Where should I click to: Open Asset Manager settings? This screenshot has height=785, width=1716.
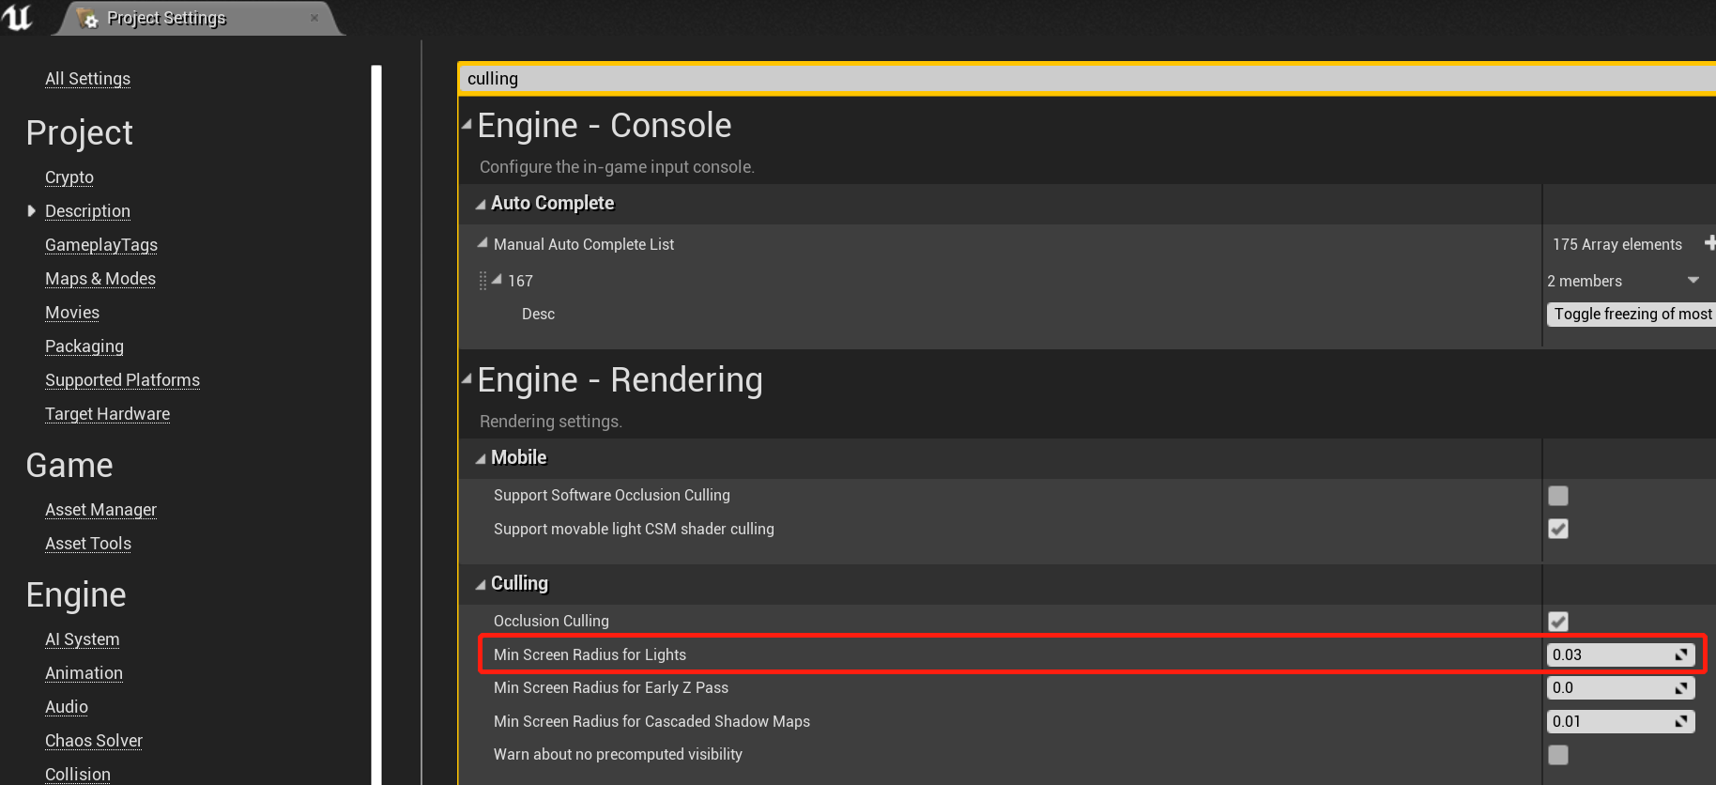(x=100, y=510)
